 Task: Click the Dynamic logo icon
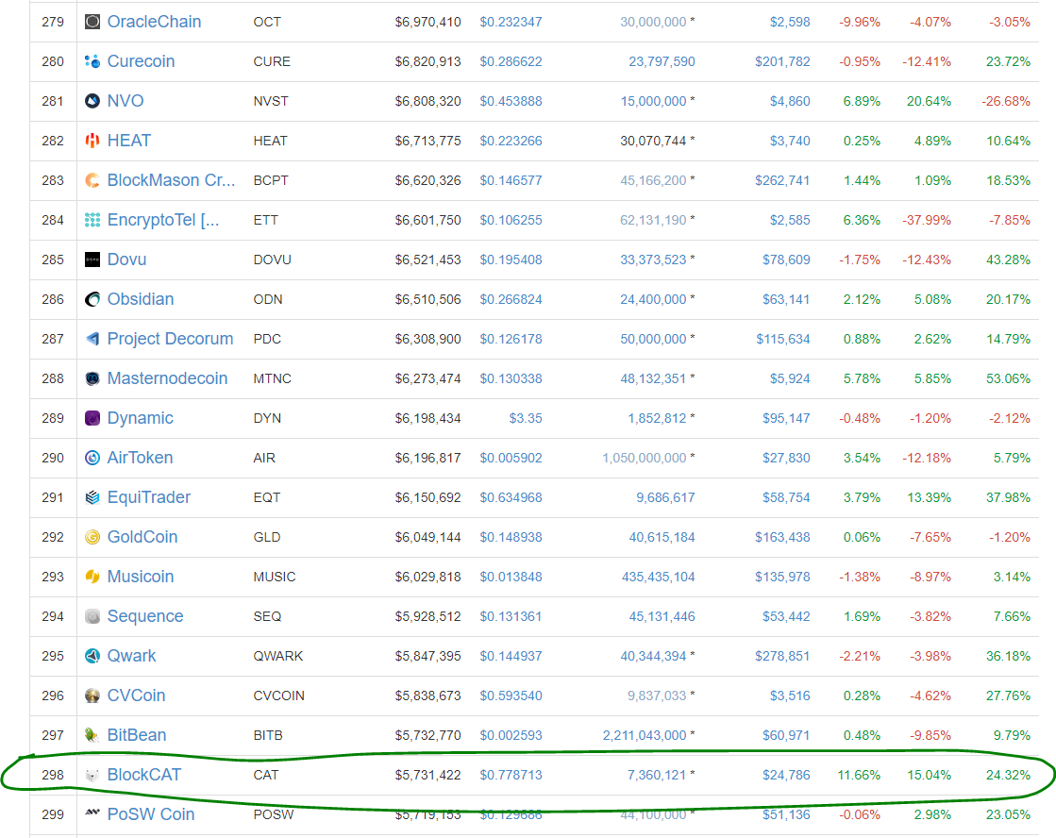click(92, 418)
